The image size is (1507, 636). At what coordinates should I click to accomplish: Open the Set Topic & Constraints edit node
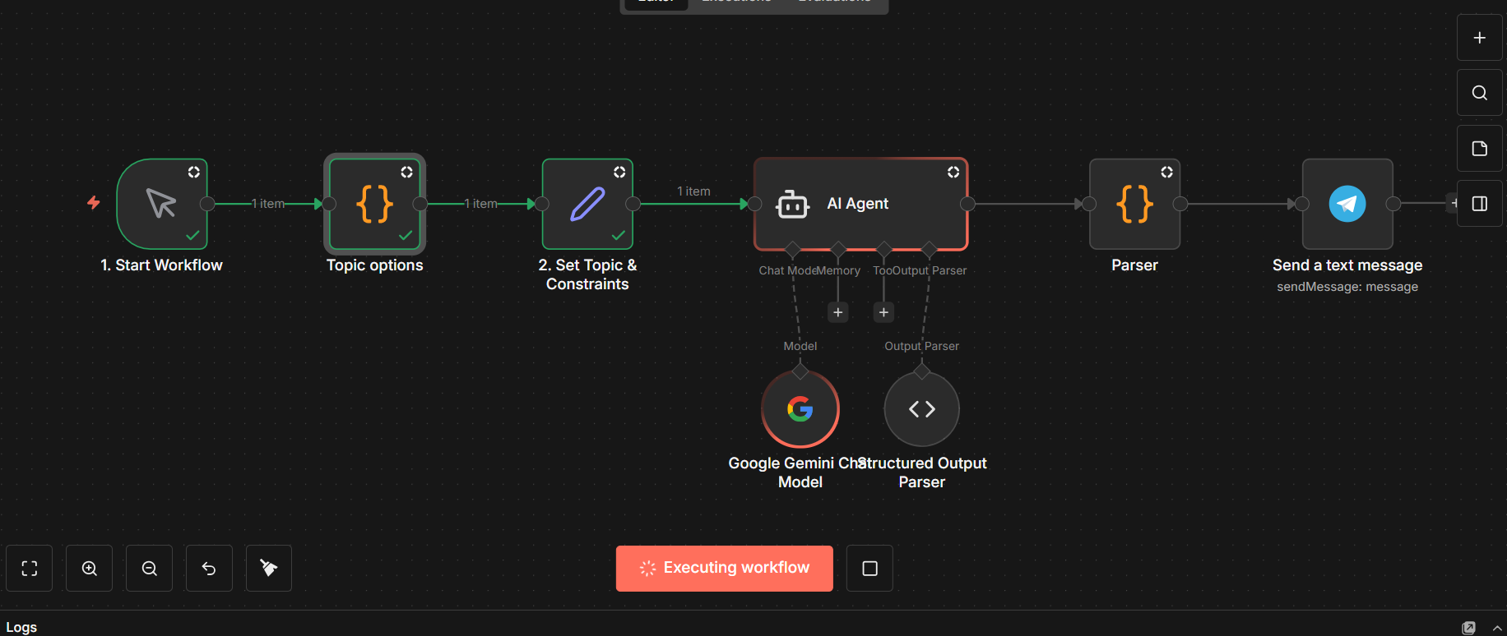[587, 204]
